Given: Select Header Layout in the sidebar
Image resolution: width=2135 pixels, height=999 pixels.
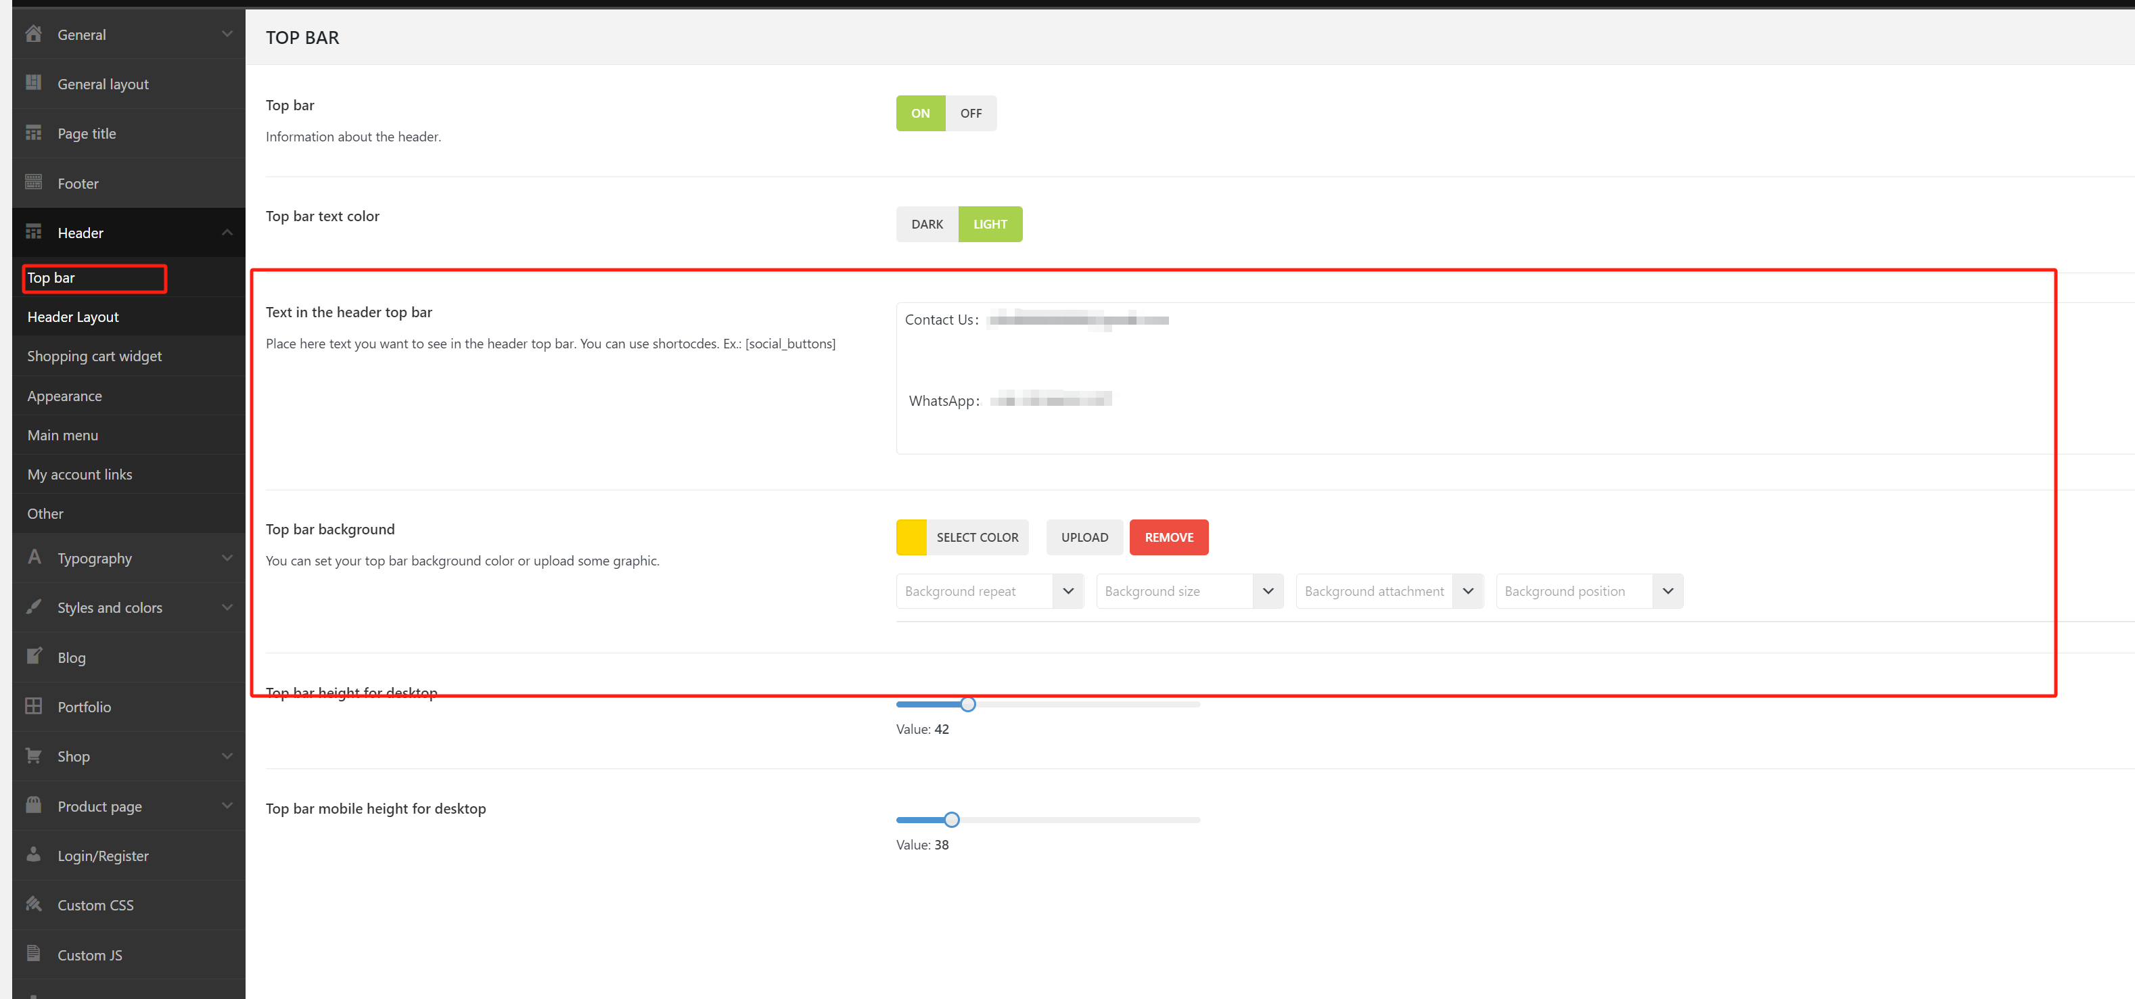Looking at the screenshot, I should [x=72, y=317].
